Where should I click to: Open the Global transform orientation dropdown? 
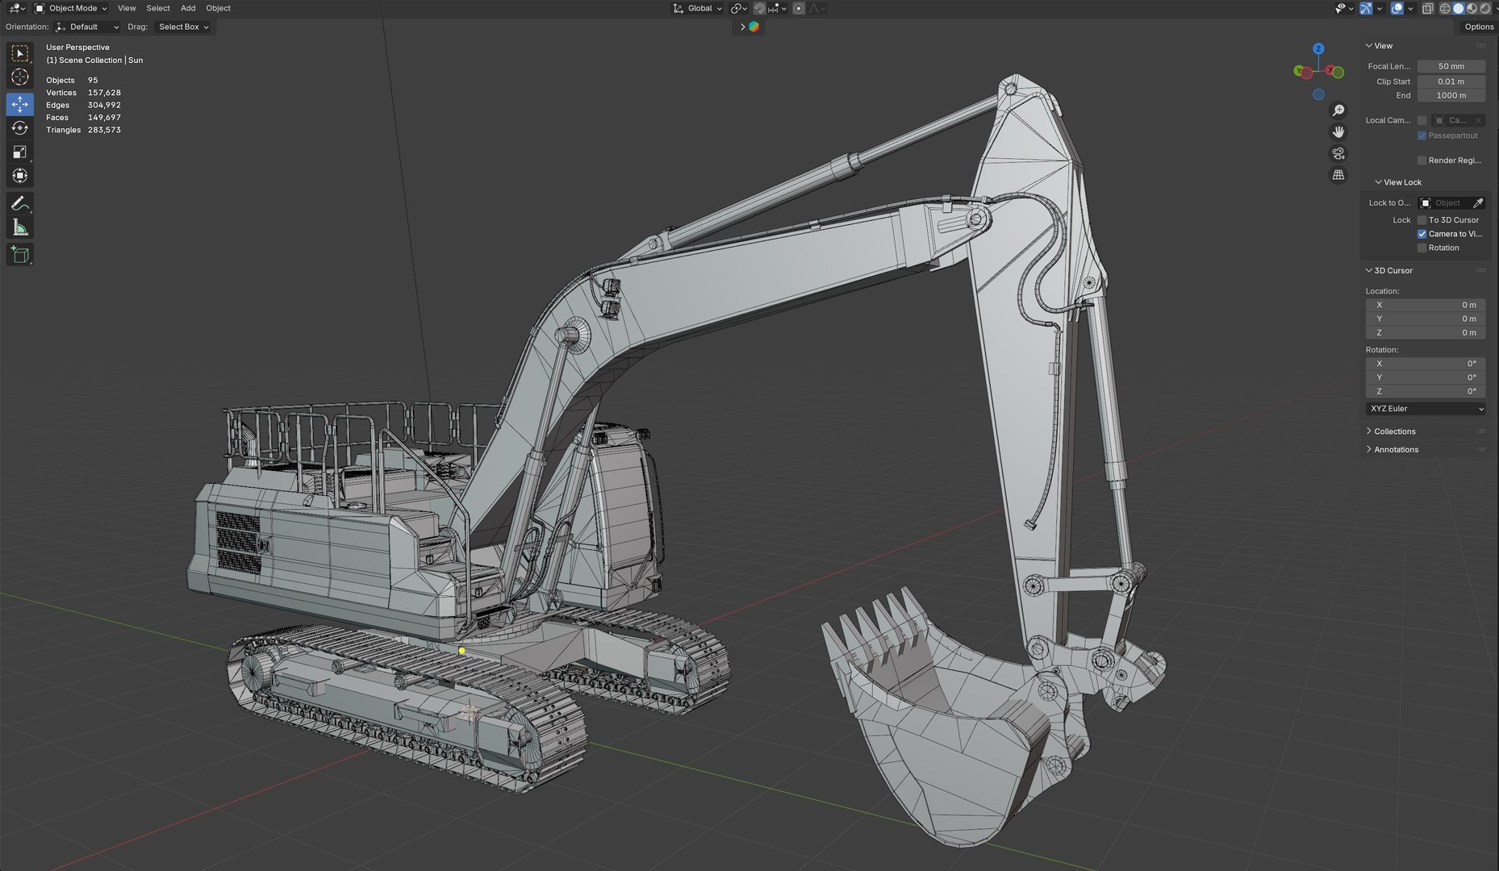coord(698,8)
